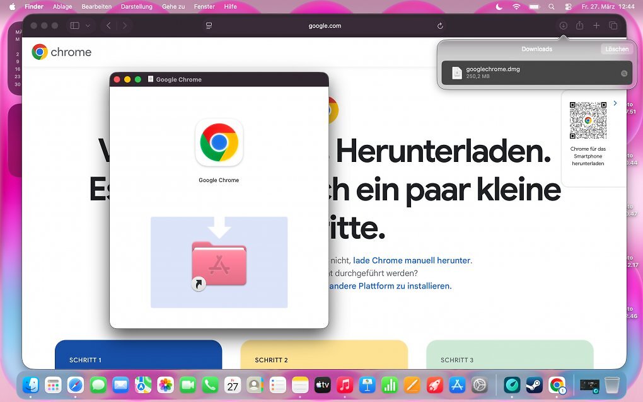Click the 'Google Chrome' label under app icon

click(x=219, y=180)
